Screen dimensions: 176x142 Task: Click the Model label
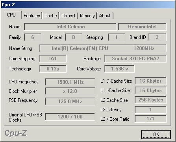[x=56, y=37]
